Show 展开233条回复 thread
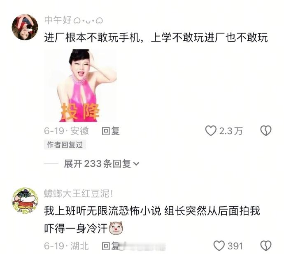This screenshot has width=284, height=254. pos(101,163)
